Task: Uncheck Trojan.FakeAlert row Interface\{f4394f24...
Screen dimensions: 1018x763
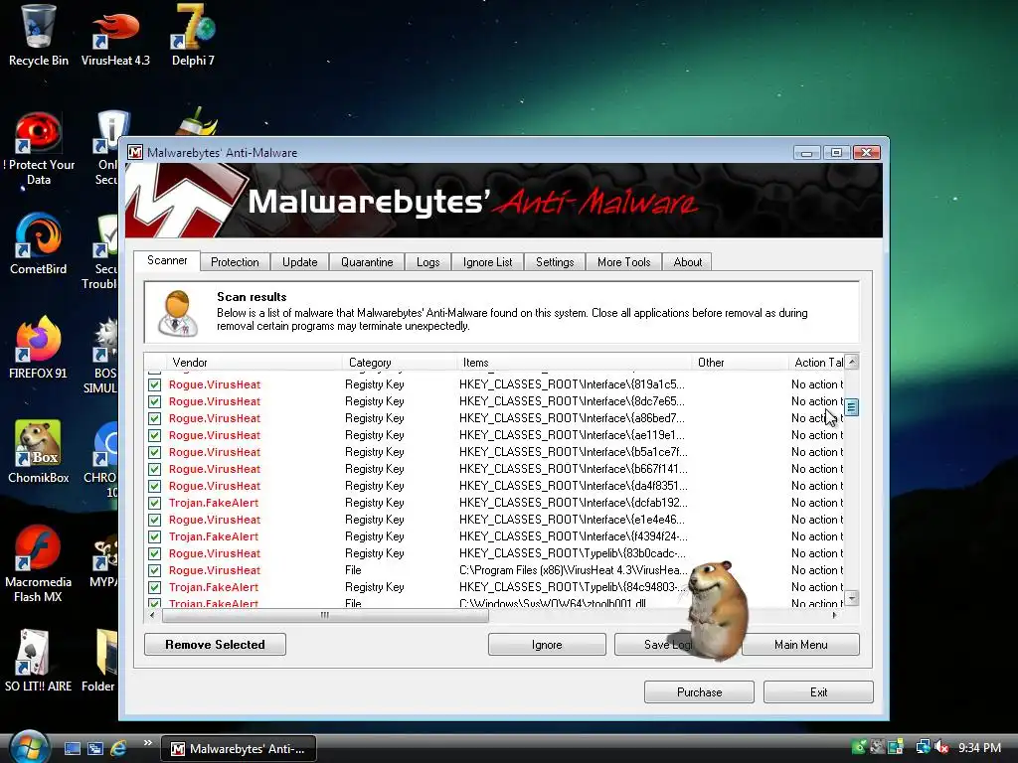Action: [154, 536]
